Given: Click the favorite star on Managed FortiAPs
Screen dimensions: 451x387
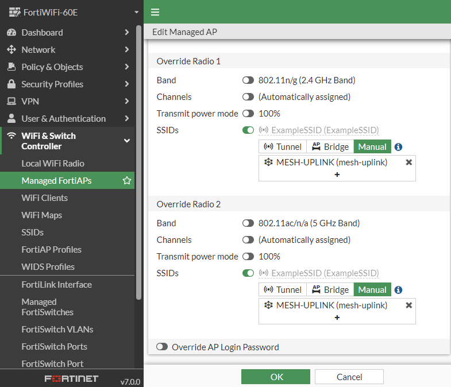Looking at the screenshot, I should click(127, 181).
